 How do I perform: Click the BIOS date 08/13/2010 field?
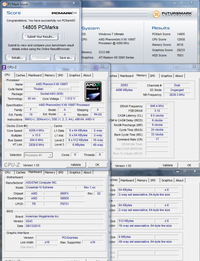pyautogui.click(x=64, y=226)
